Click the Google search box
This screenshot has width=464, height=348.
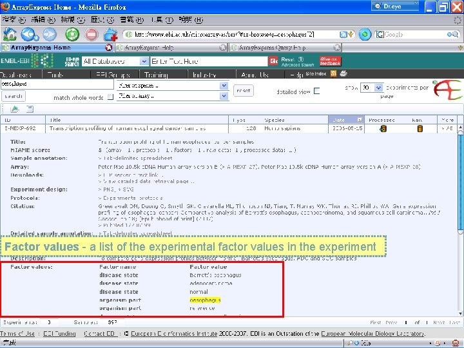pos(417,34)
